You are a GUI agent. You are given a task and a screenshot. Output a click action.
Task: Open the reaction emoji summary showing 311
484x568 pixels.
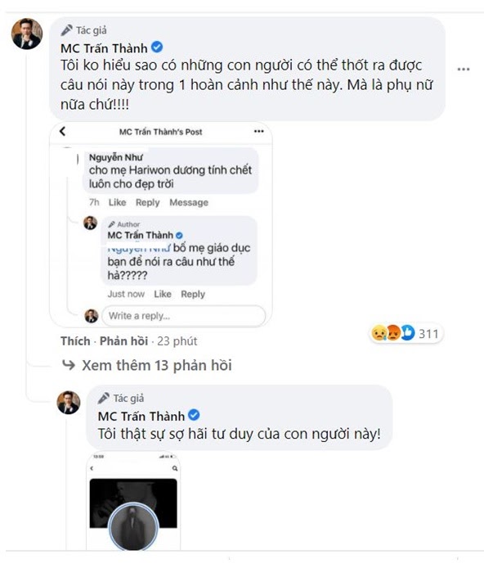click(x=406, y=333)
